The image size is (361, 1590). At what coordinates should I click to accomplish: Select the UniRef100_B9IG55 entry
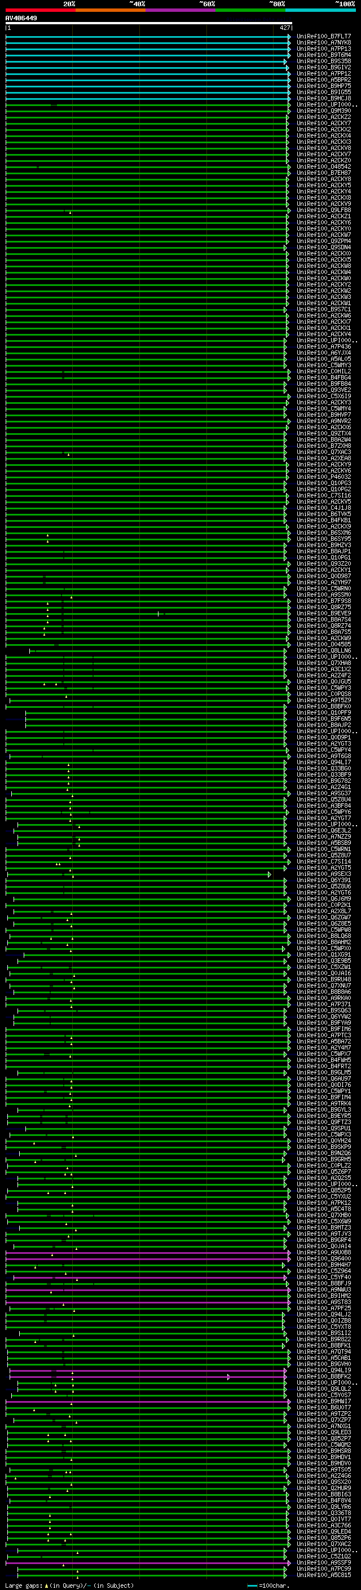tap(323, 92)
